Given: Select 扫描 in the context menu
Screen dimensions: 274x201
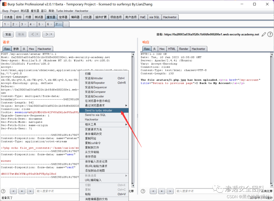Looking at the screenshot, I should coord(104,74).
